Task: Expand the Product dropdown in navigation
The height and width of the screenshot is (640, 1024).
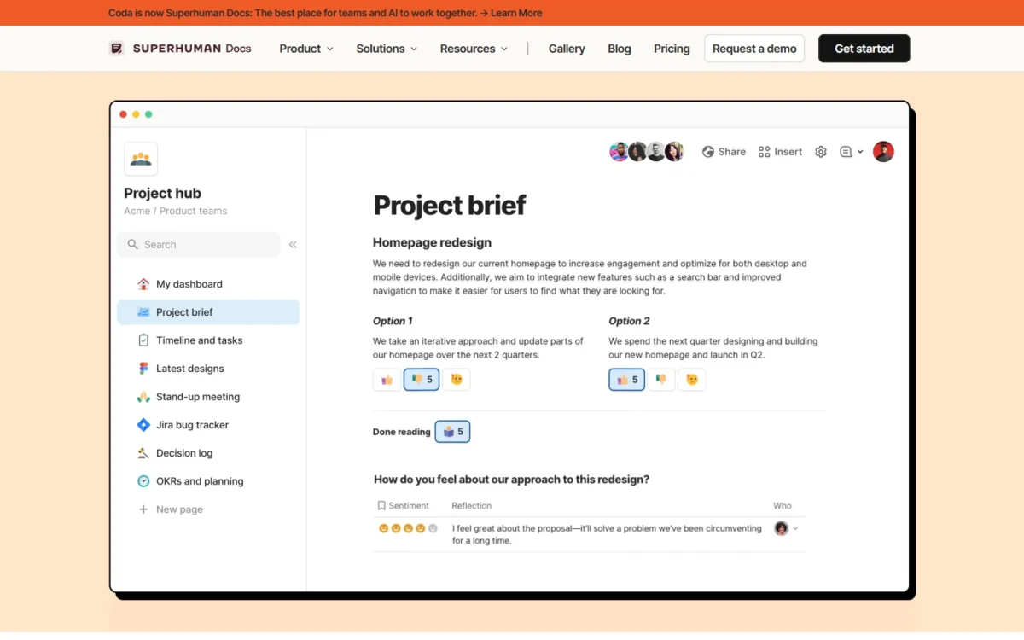Action: [306, 49]
